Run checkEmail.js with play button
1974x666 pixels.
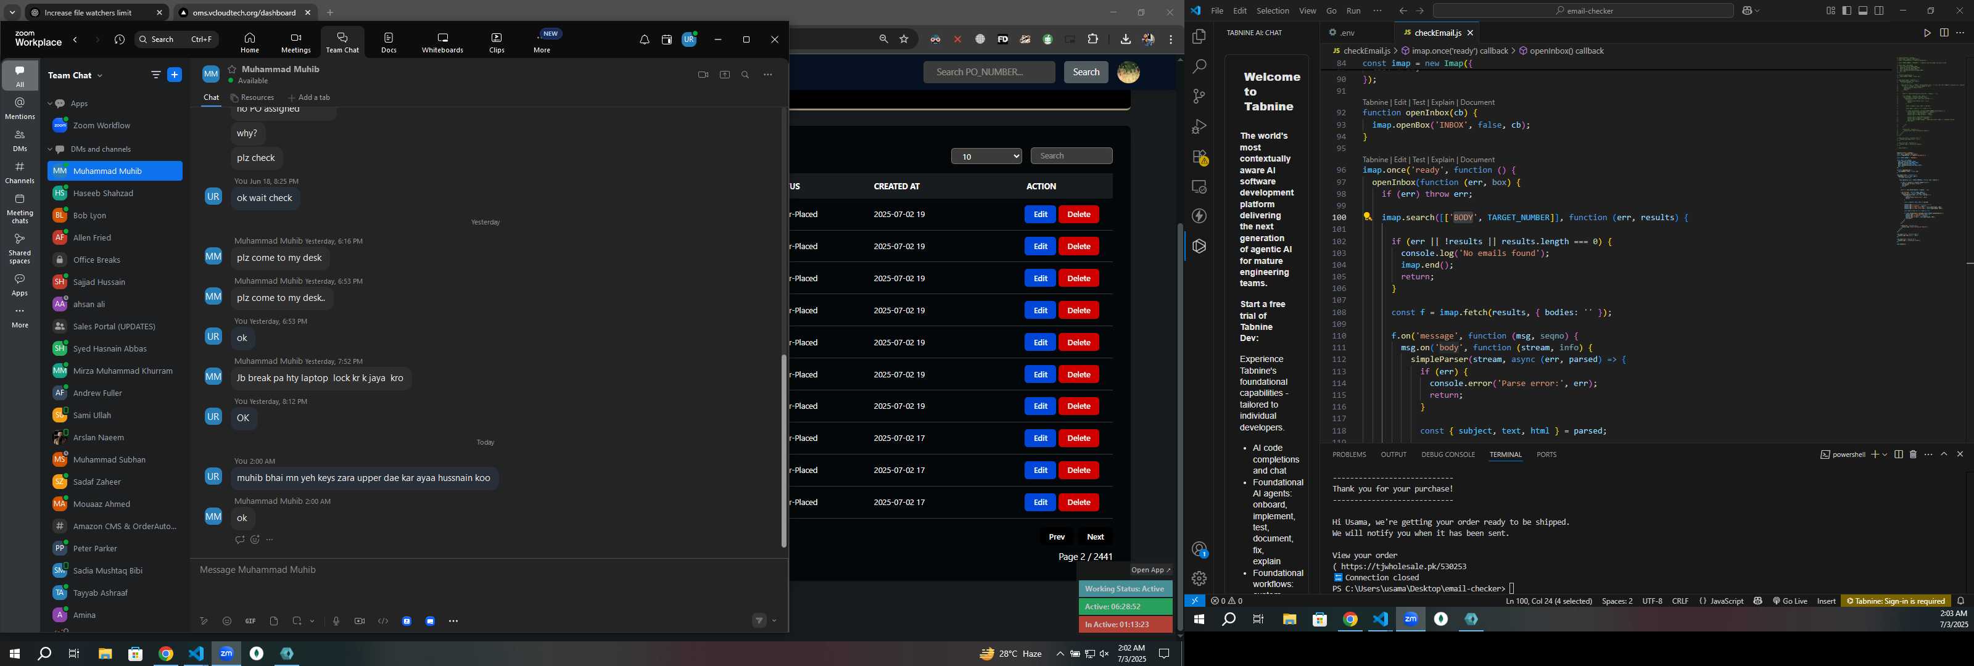click(1927, 33)
